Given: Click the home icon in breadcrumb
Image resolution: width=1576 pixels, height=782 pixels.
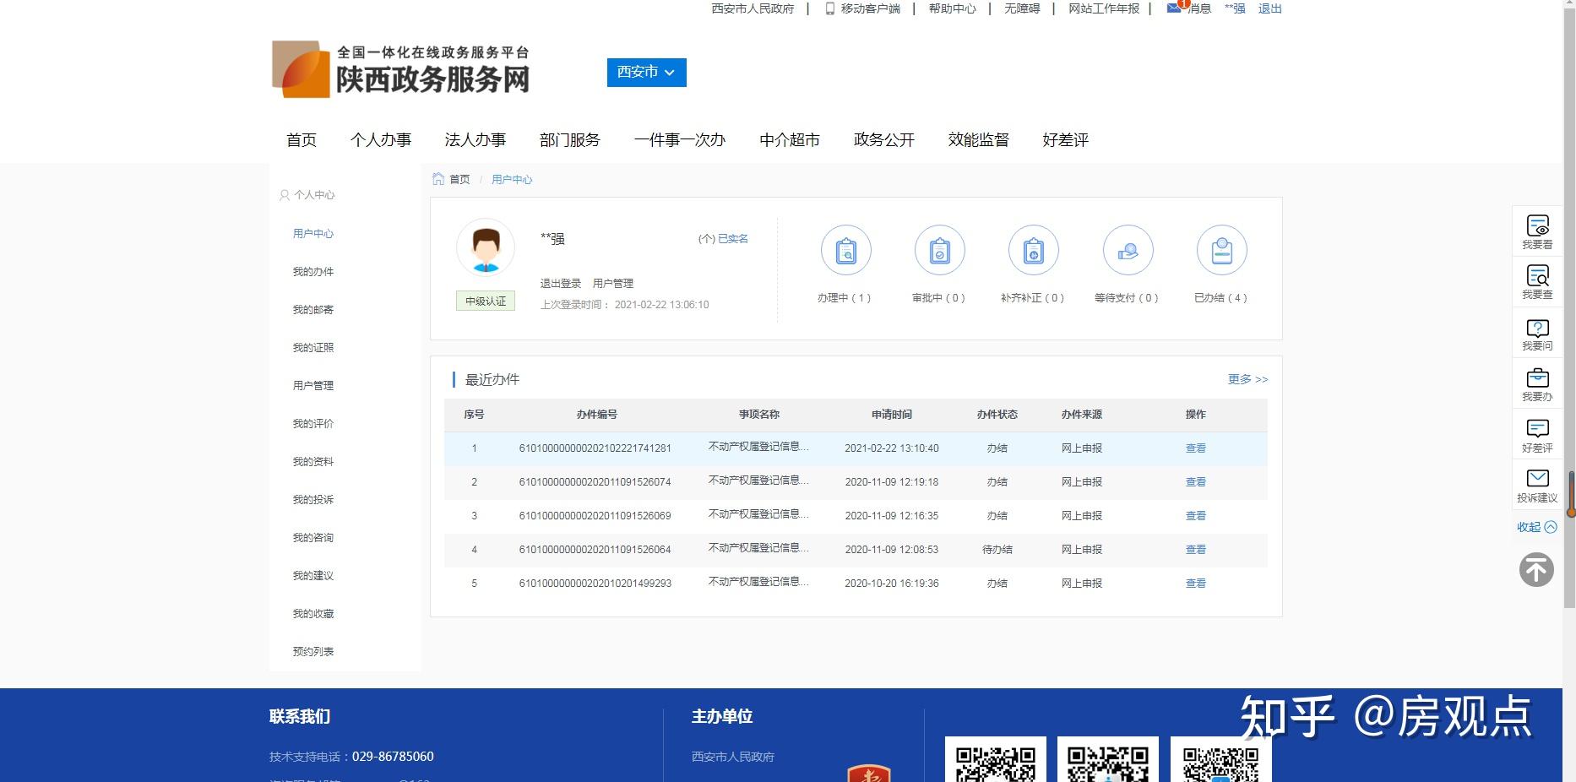Looking at the screenshot, I should 437,179.
